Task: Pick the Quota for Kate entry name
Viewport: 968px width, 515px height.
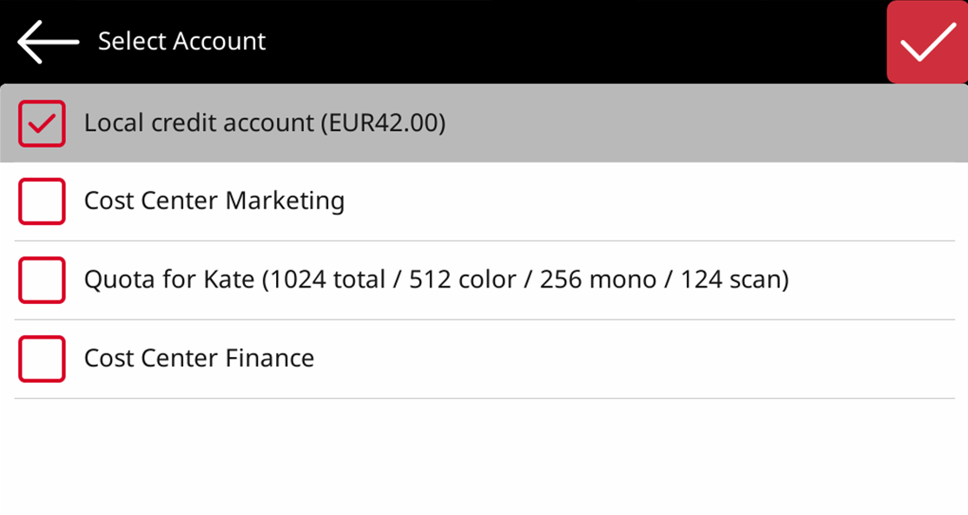Action: pos(169,280)
